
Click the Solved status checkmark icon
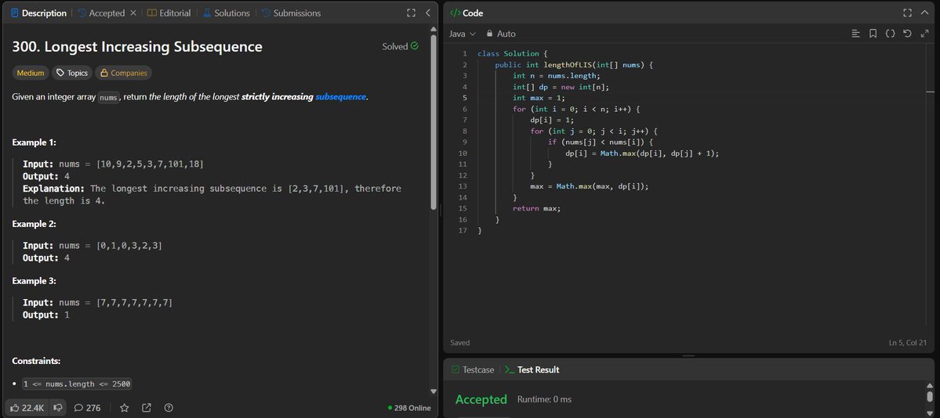click(415, 46)
